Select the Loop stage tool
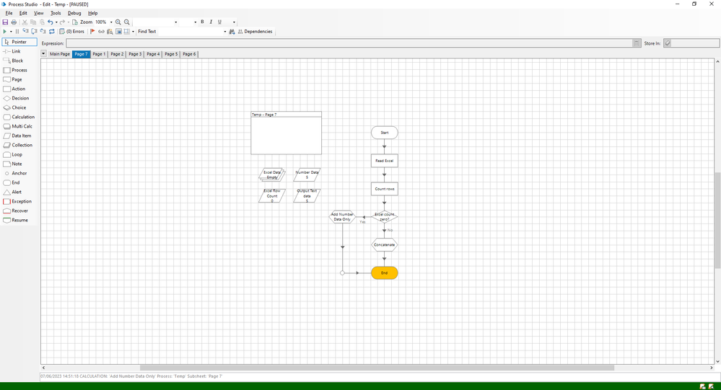Image resolution: width=721 pixels, height=390 pixels. pyautogui.click(x=19, y=154)
